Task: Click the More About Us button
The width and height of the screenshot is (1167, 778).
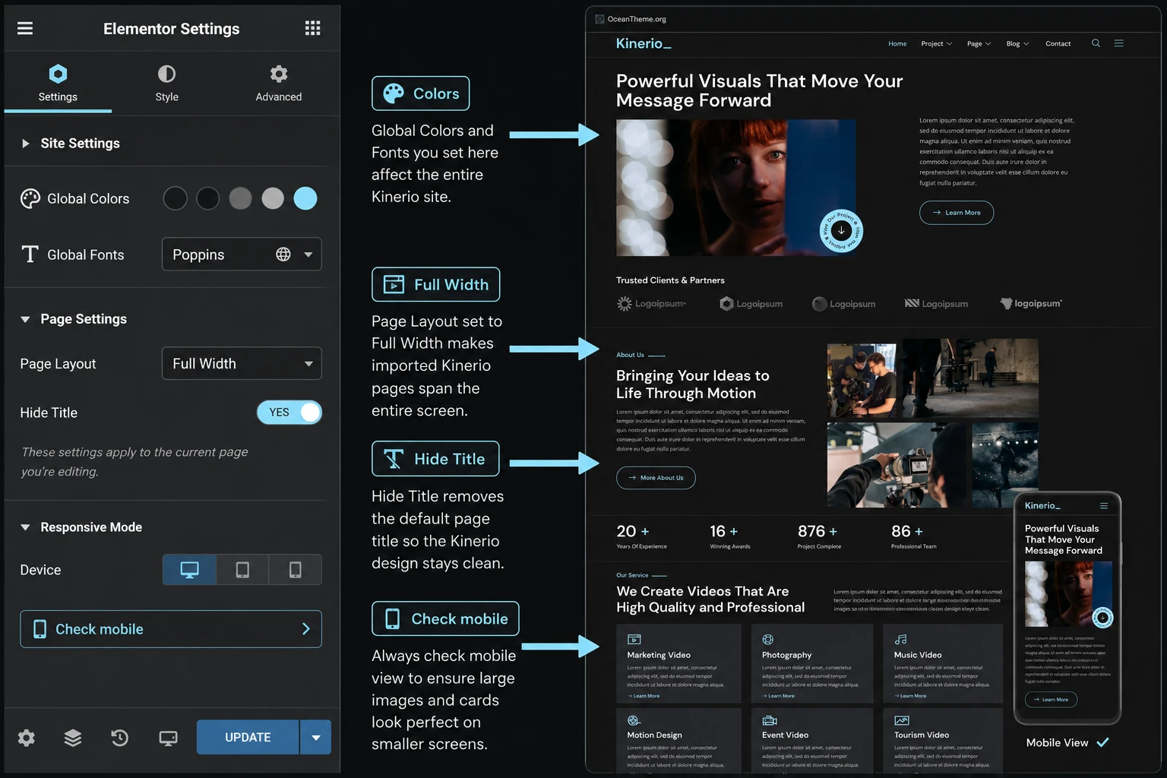Action: pyautogui.click(x=656, y=478)
